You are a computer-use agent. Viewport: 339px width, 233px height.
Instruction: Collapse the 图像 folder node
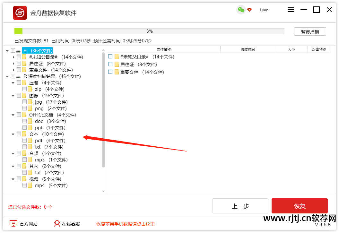coord(13,95)
